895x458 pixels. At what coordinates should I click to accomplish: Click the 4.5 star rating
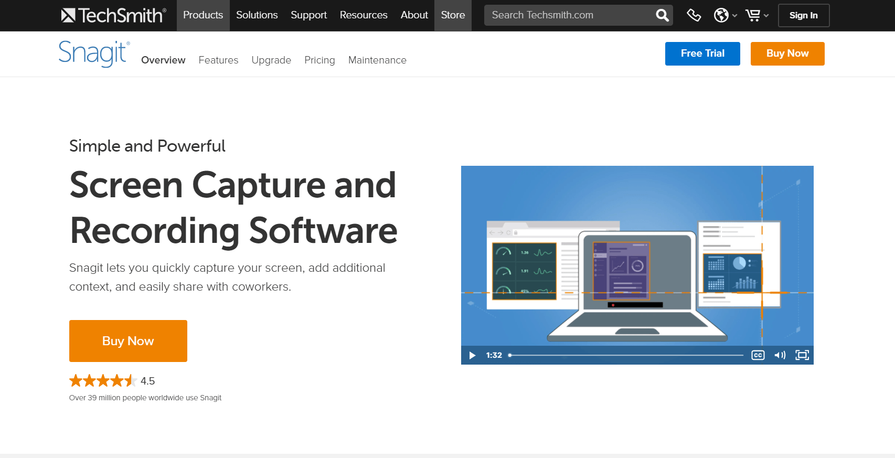tap(112, 381)
